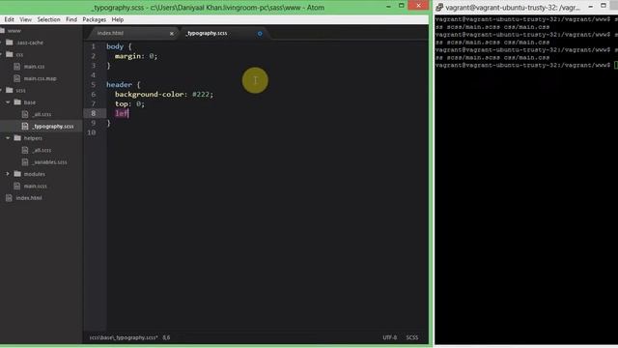
Task: Click the _all.scss file icon under base
Action: coord(25,114)
